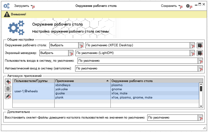Sort by 'Приложение' column header

(82, 81)
